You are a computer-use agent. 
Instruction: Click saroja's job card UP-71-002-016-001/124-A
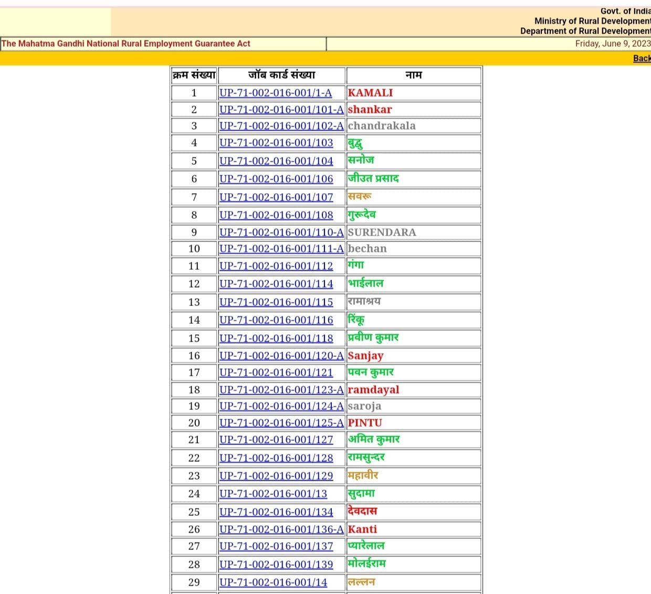[x=281, y=406]
